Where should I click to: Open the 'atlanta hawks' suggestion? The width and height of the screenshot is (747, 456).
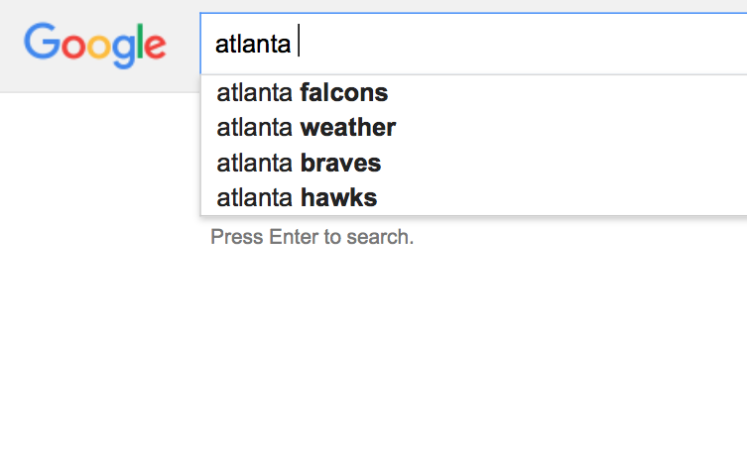297,197
